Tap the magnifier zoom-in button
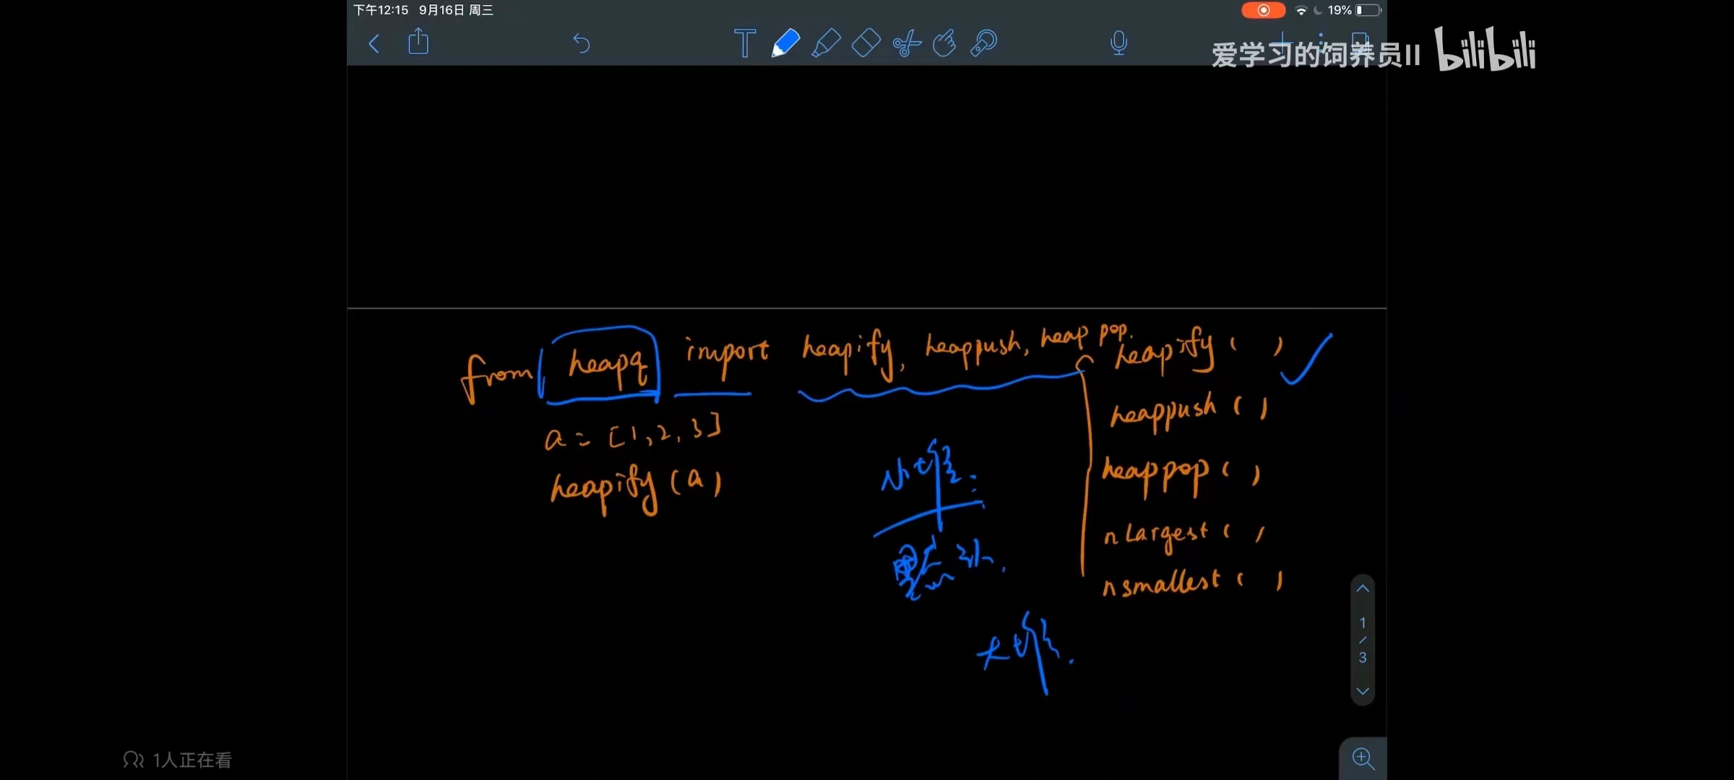Image resolution: width=1734 pixels, height=780 pixels. [1363, 758]
